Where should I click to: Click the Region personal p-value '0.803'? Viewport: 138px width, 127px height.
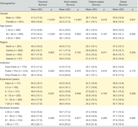[51, 52]
